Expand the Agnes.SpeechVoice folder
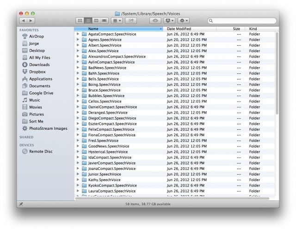 coord(78,40)
